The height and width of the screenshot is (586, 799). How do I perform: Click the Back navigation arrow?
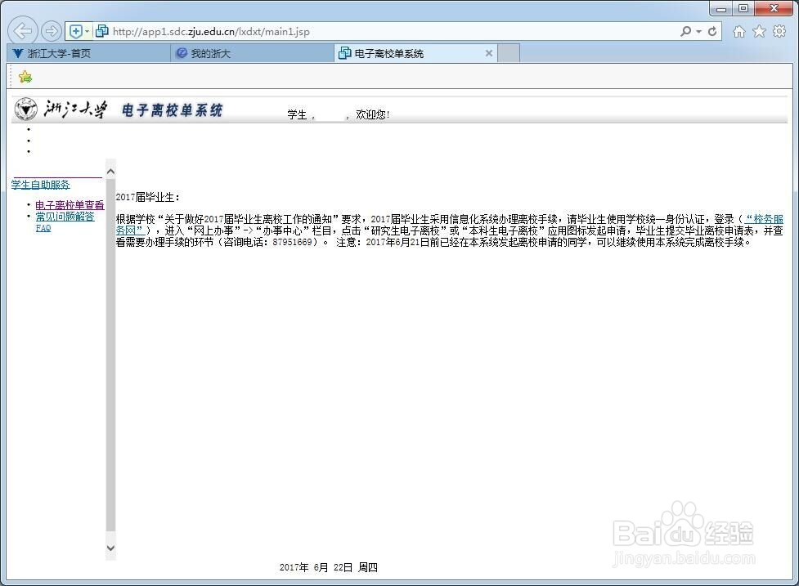pos(22,31)
